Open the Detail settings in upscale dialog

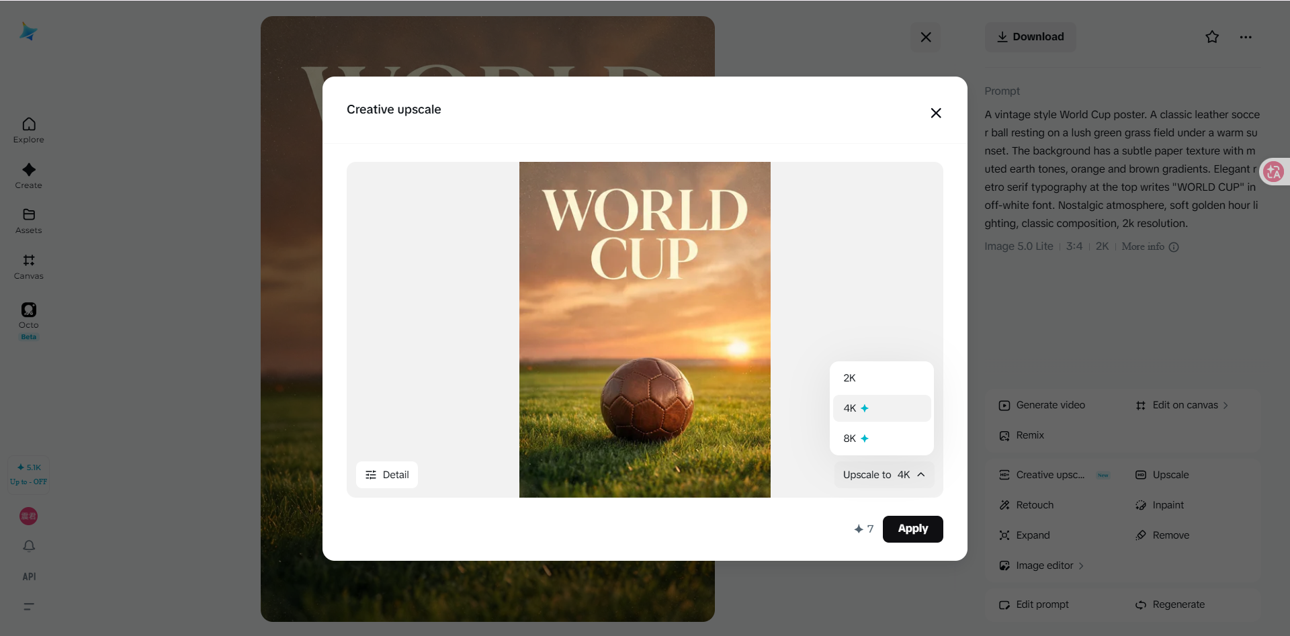pos(387,475)
